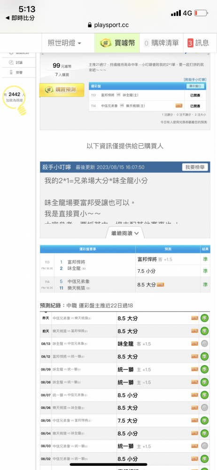Click the 主推 badge on the 昨天 row

pyautogui.click(x=195, y=318)
